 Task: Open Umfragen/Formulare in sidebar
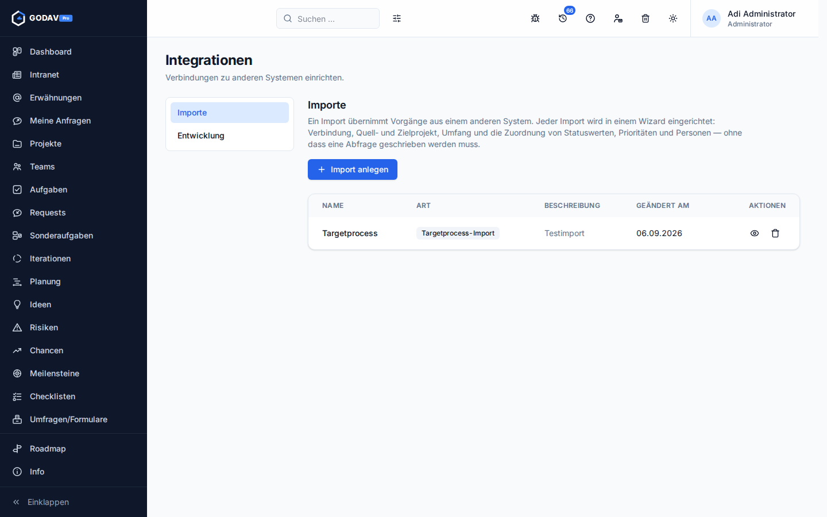74,419
